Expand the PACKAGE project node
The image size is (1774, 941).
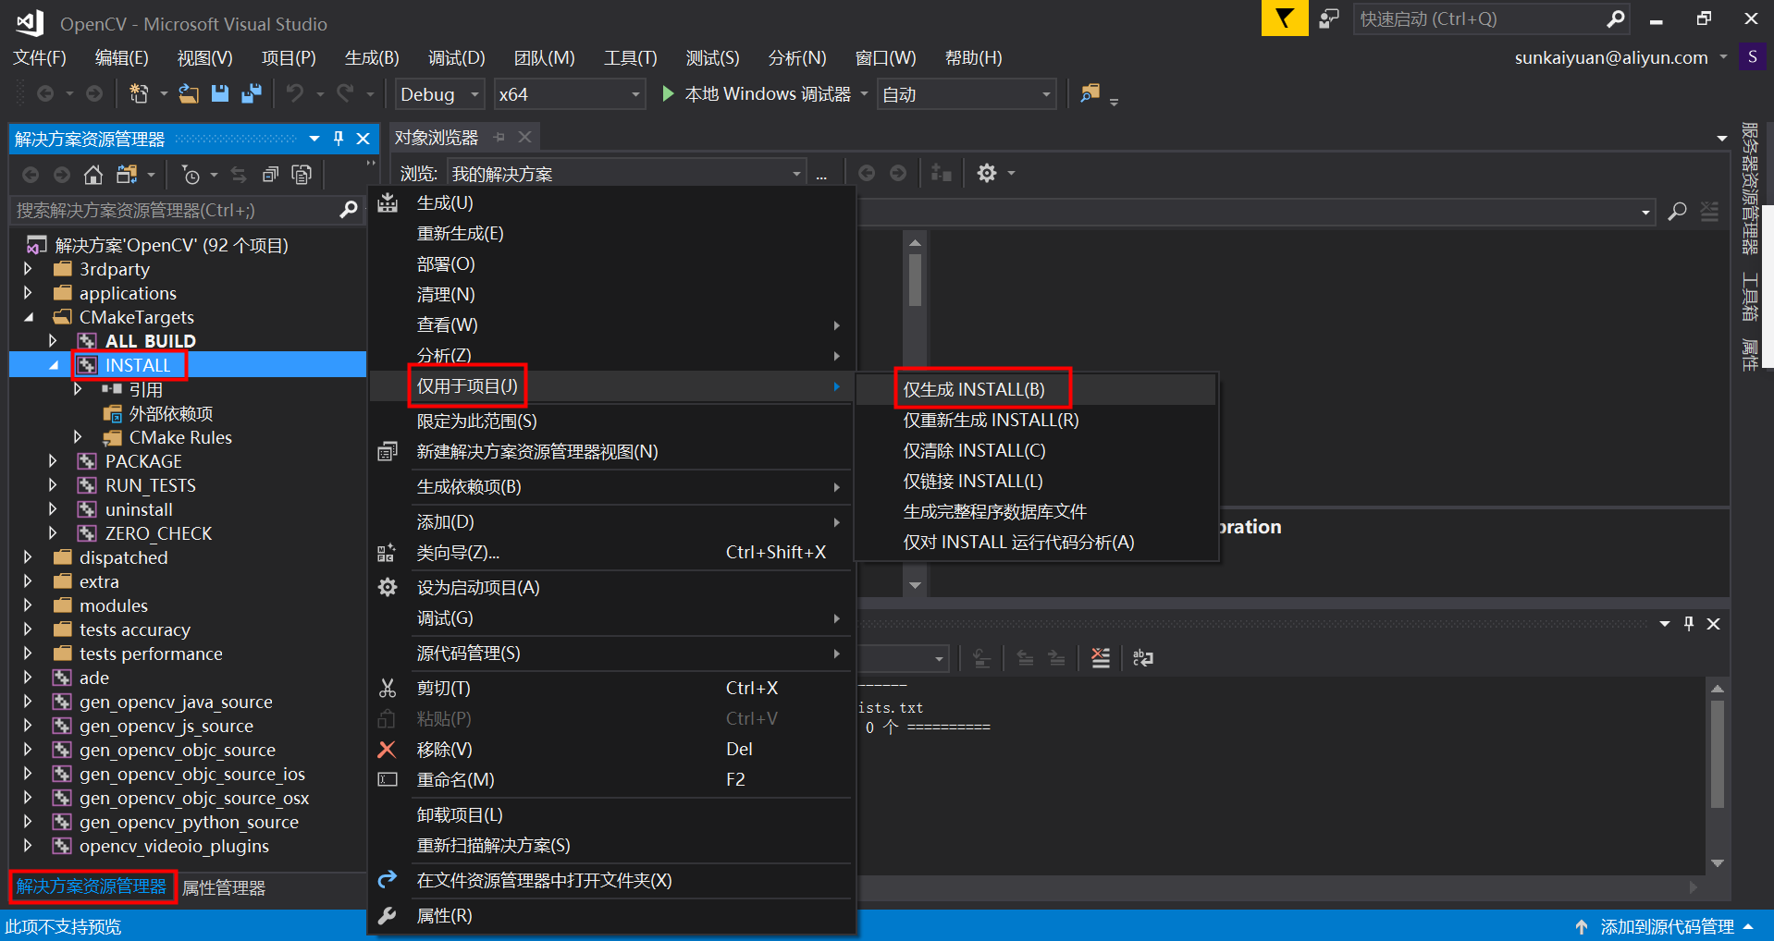53,461
